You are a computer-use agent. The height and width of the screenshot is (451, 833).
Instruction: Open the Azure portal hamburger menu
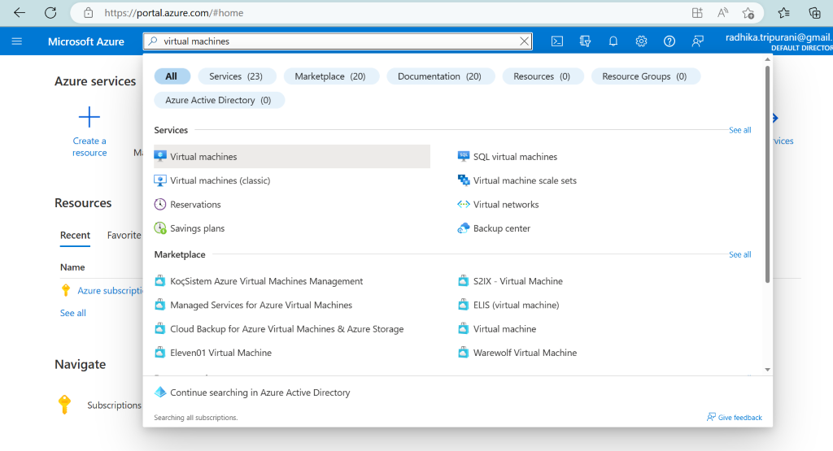(17, 41)
